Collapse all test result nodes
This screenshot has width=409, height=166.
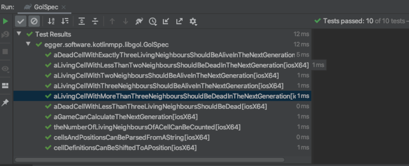click(95, 21)
